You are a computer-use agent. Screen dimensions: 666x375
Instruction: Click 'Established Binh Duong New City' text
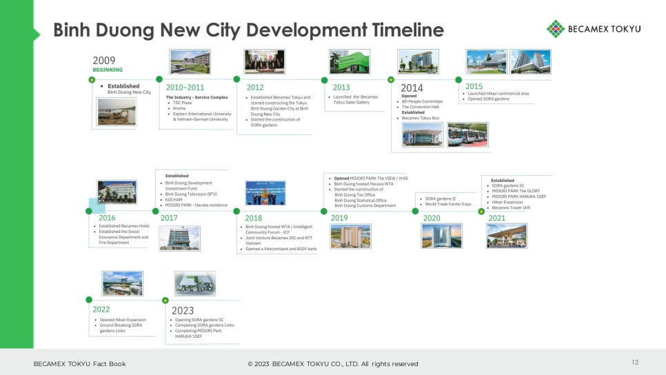(x=129, y=89)
